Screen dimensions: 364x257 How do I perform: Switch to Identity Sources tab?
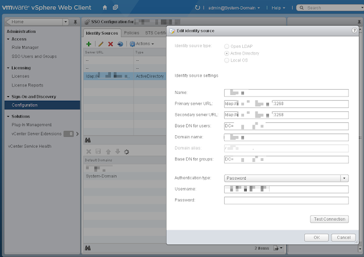[102, 33]
